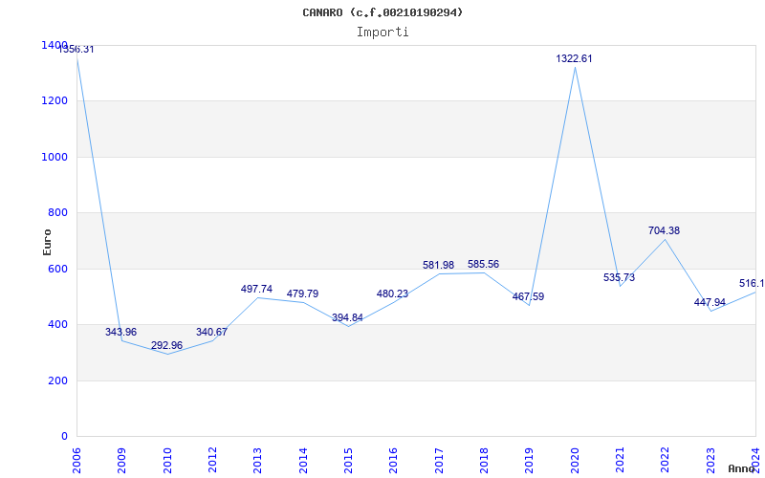Click the 394.84 data label
The width and height of the screenshot is (765, 478).
[347, 318]
